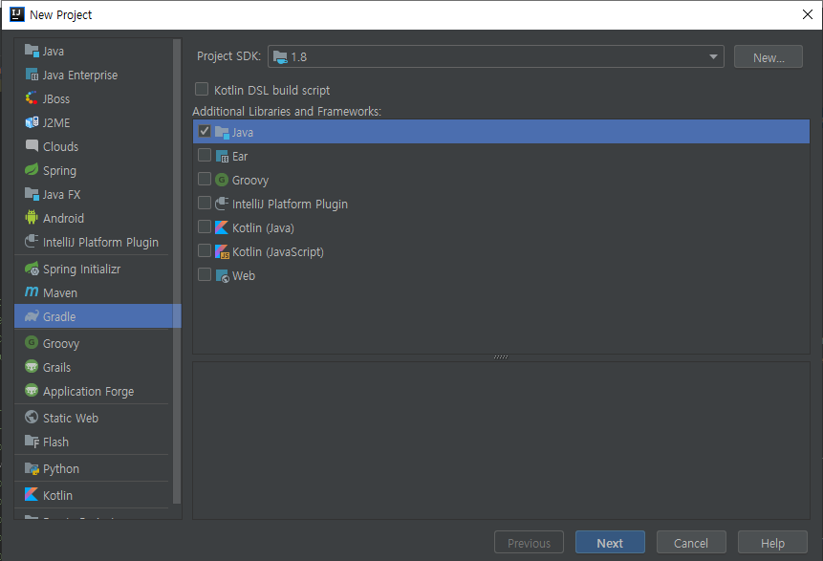Enable the Web framework checkbox
The width and height of the screenshot is (823, 561).
click(x=205, y=274)
